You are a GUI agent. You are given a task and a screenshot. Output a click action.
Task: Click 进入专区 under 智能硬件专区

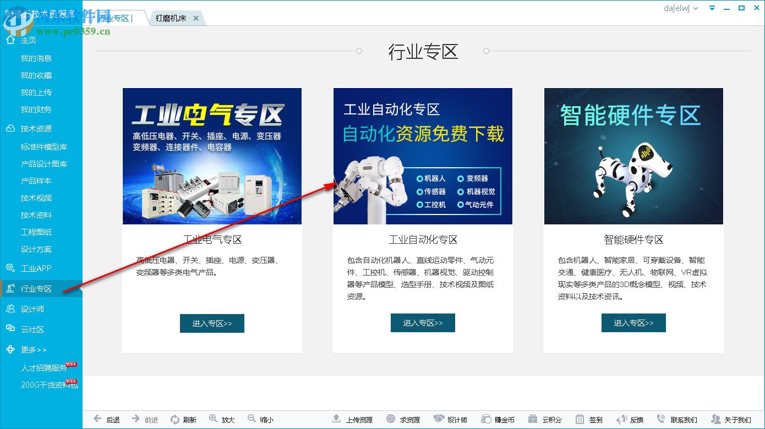[633, 323]
